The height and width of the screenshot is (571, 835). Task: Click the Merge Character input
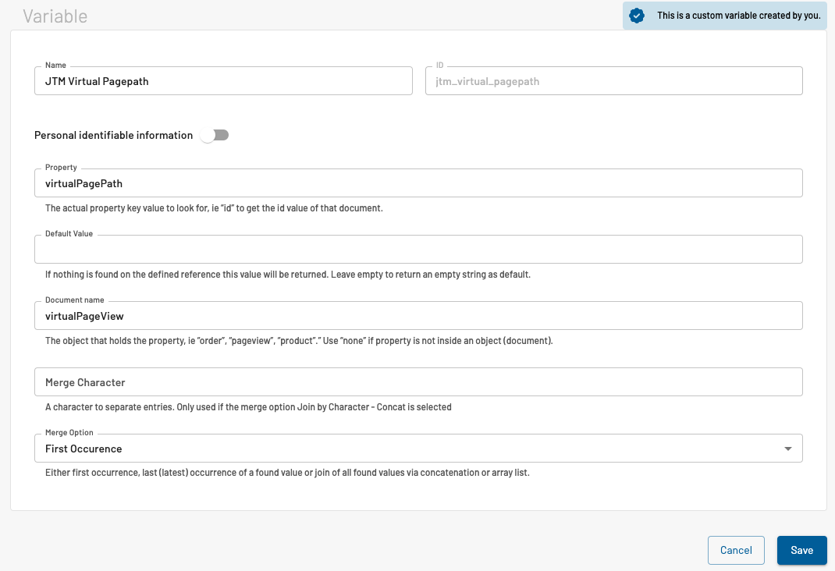coord(418,382)
